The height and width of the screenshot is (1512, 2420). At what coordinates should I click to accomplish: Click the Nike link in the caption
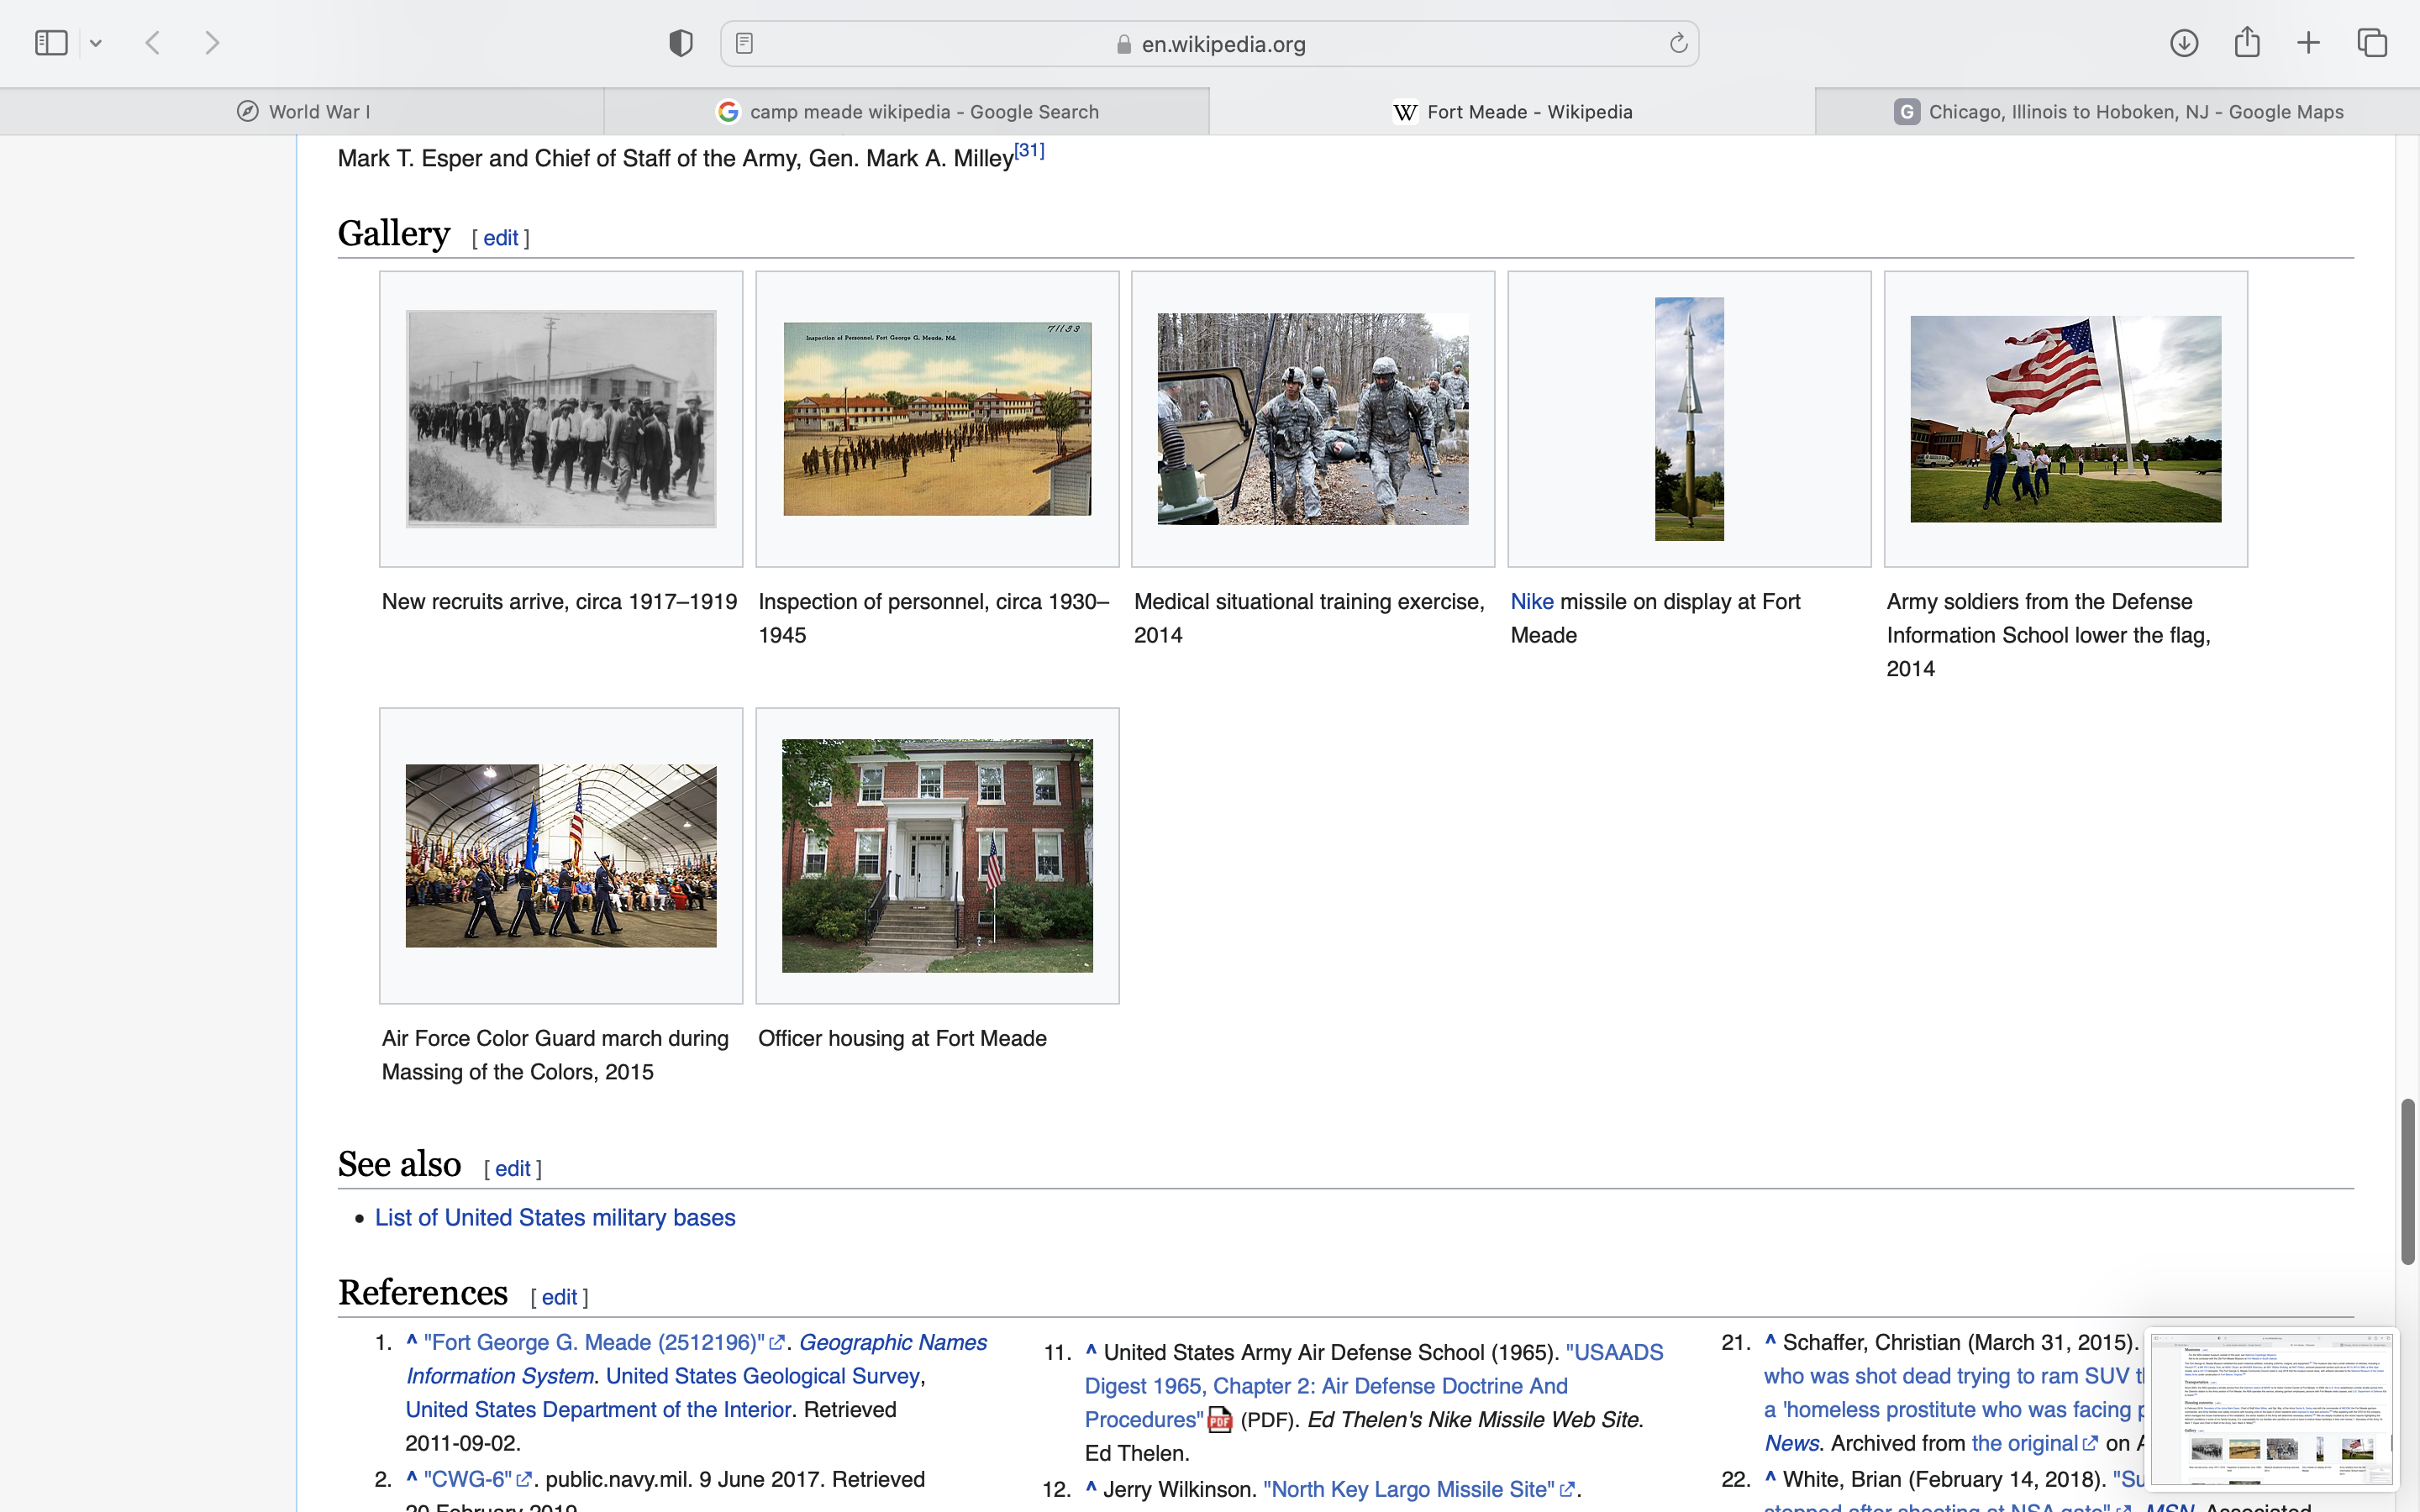(1531, 602)
